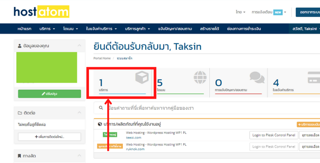Image resolution: width=320 pixels, height=163 pixels.
Task: Click the ออกจากระบบ logout button
Action: point(308,12)
